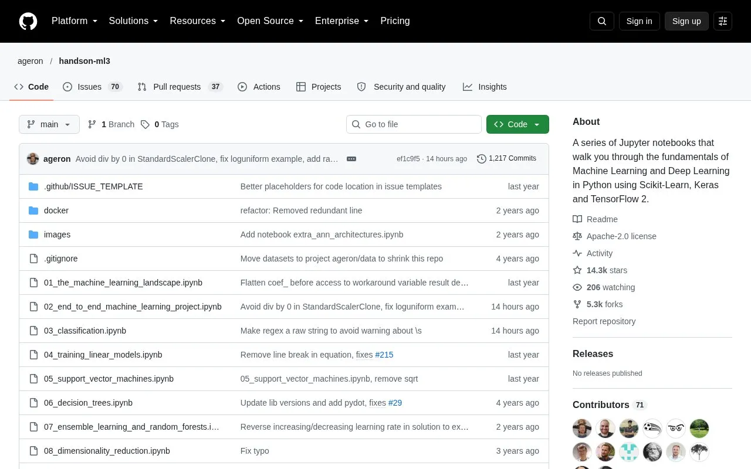Click the 06_decision_trees.ipynb file icon
751x469 pixels.
pos(33,403)
